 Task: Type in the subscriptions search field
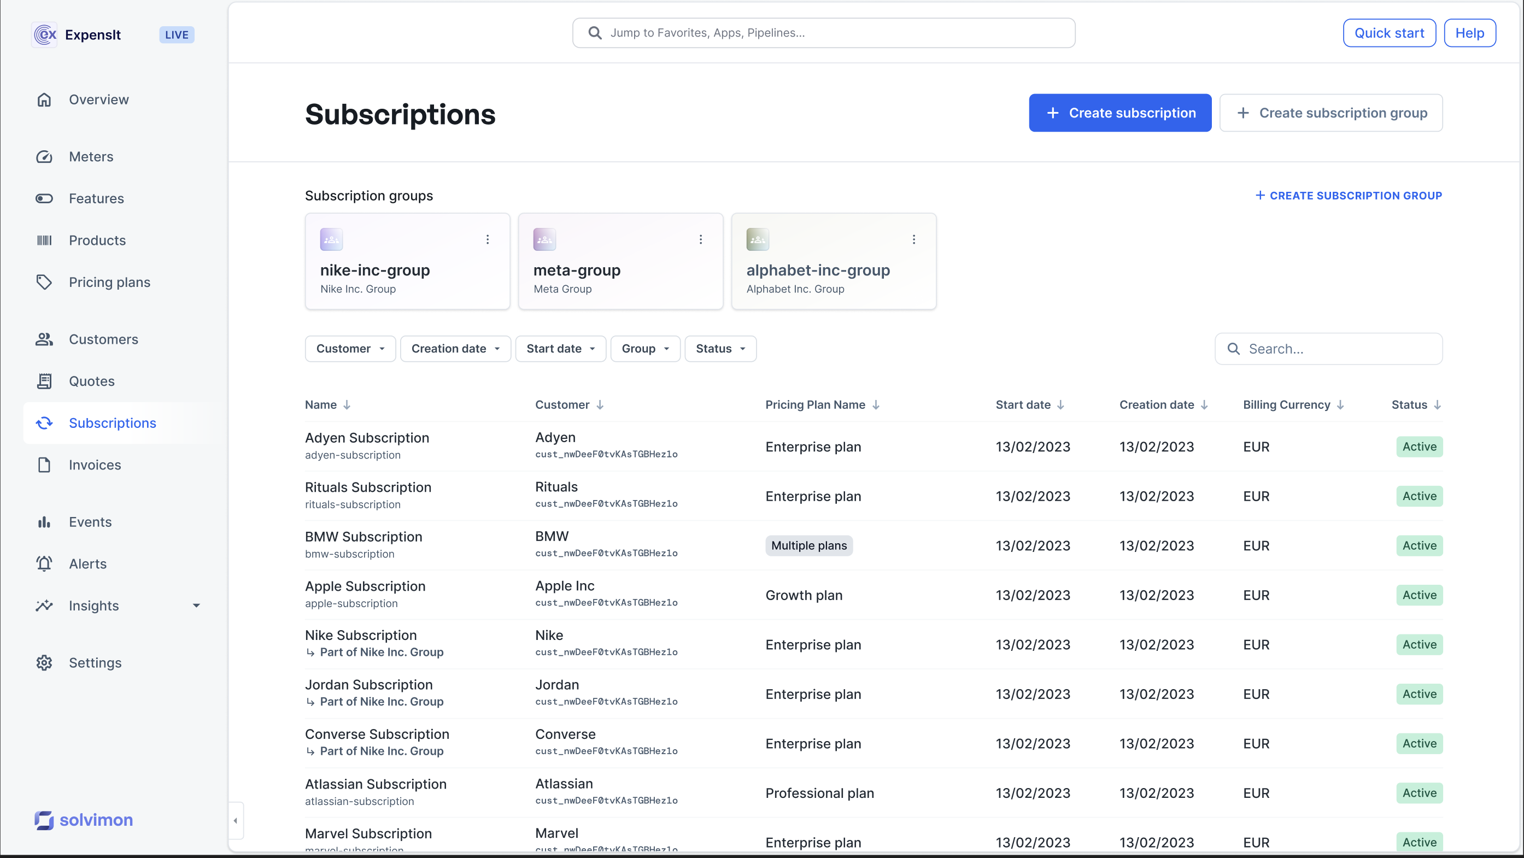click(1328, 348)
